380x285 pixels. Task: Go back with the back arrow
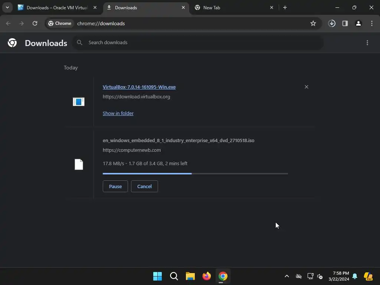[x=8, y=23]
